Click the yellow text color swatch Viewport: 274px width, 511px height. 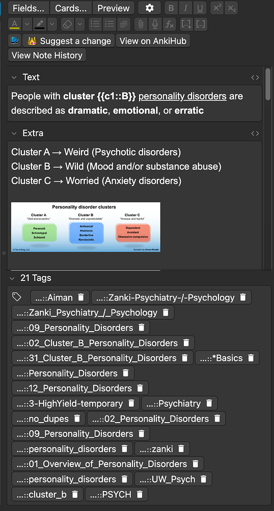[15, 24]
